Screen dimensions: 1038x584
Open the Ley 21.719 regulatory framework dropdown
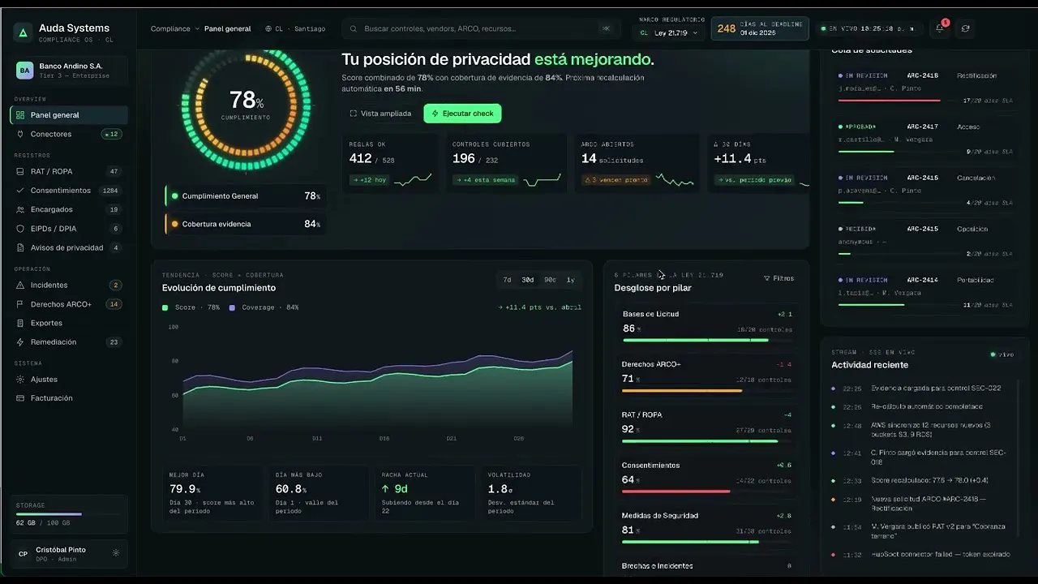668,32
